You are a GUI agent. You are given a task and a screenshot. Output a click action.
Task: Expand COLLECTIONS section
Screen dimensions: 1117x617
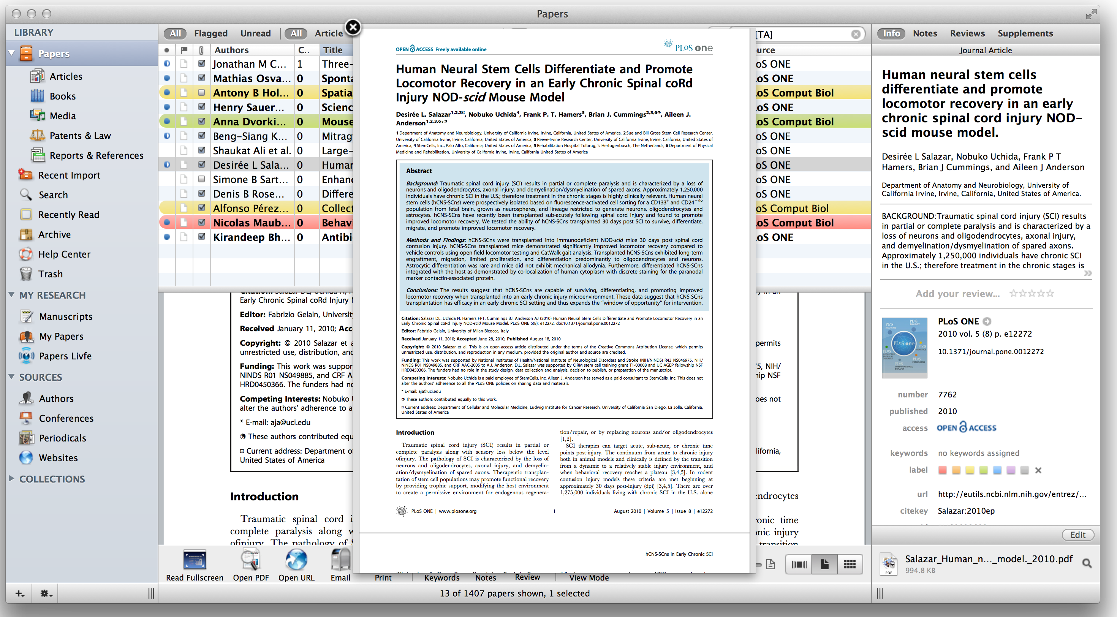(x=11, y=479)
